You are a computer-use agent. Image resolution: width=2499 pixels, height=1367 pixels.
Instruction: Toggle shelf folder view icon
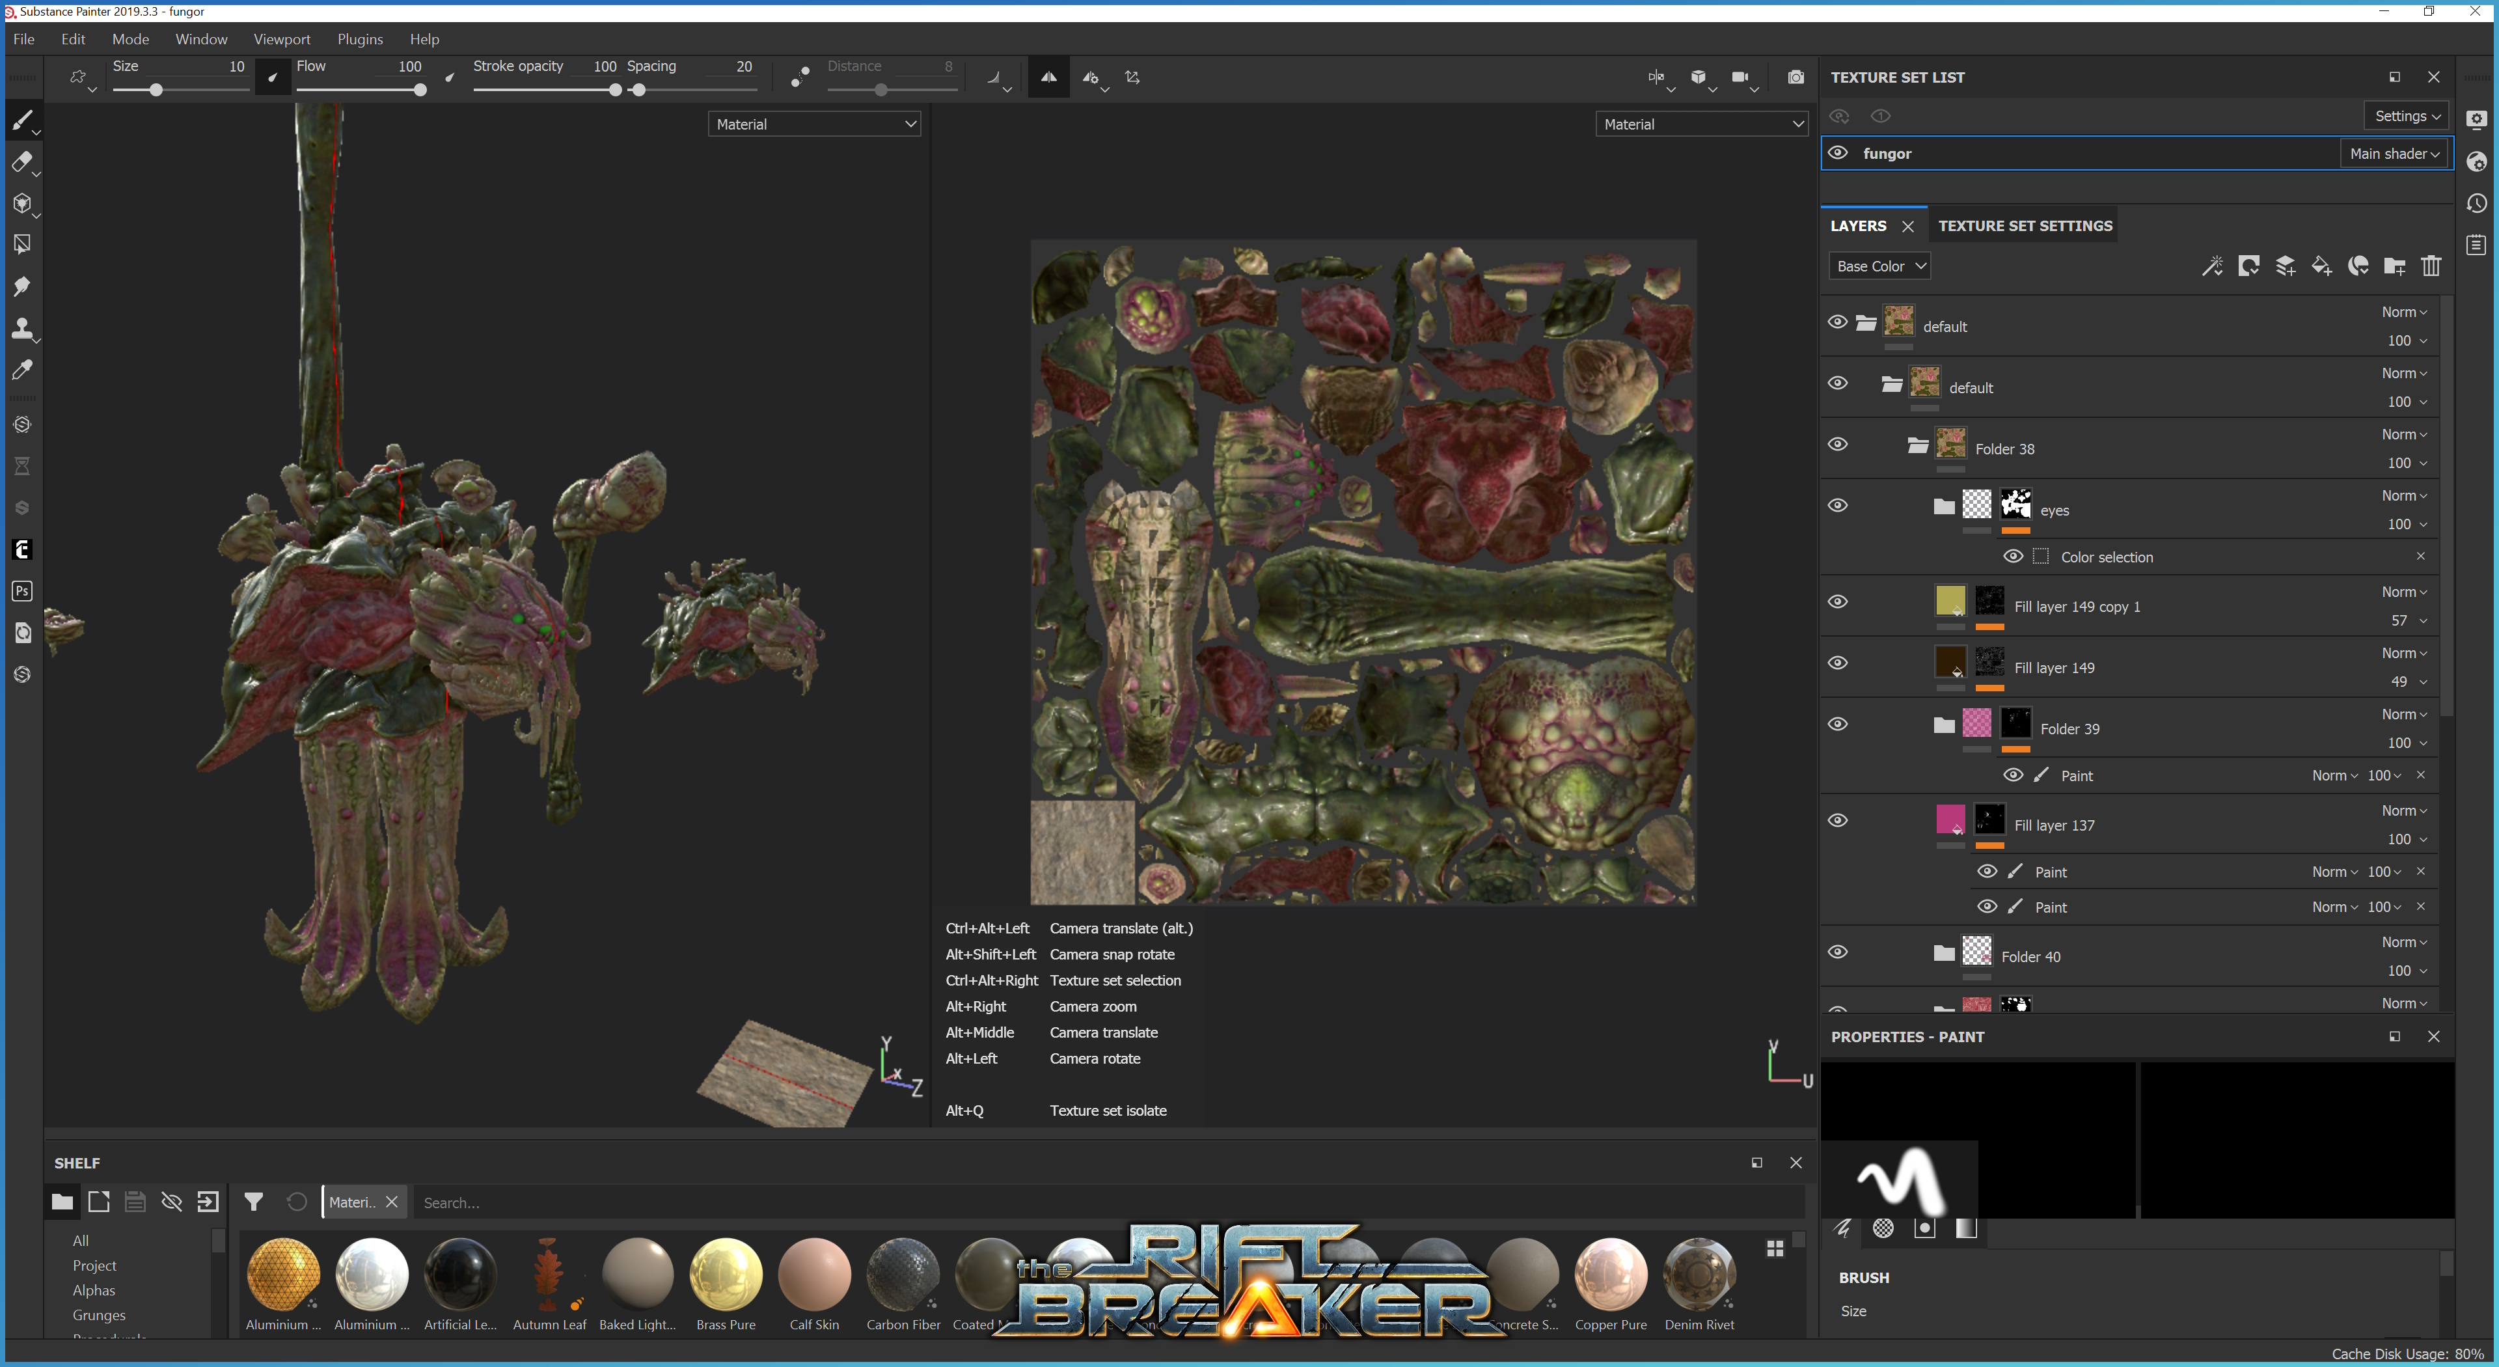[62, 1202]
